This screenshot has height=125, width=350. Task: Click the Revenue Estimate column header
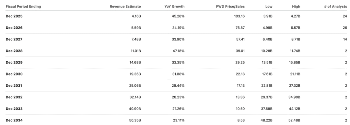[x=125, y=6]
